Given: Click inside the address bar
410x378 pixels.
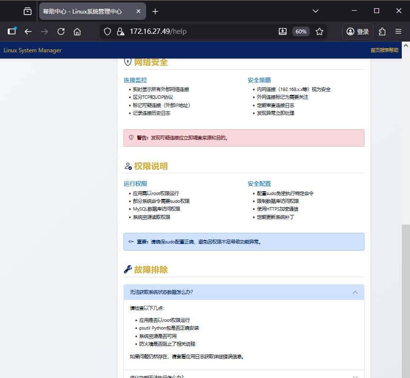Looking at the screenshot, I should coord(194,31).
